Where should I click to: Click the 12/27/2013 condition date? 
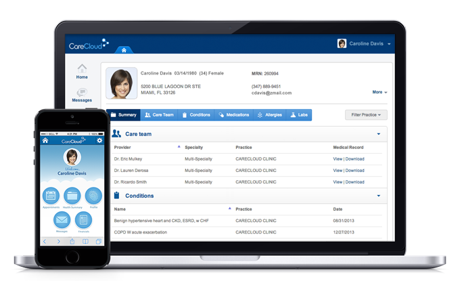(x=344, y=232)
